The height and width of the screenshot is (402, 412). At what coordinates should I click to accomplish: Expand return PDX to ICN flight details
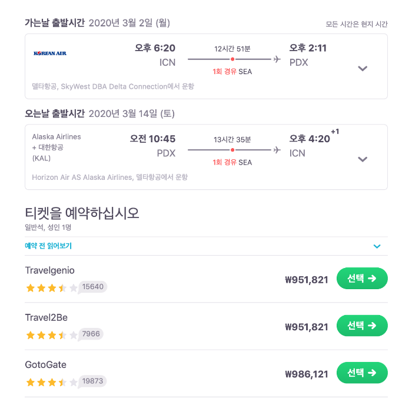click(363, 159)
